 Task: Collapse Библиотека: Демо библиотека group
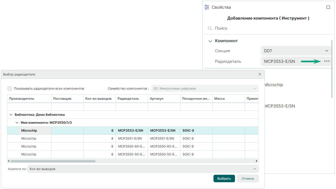point(11,115)
